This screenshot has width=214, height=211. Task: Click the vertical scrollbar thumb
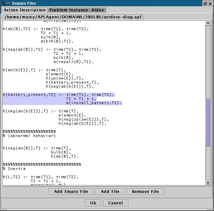(x=208, y=122)
